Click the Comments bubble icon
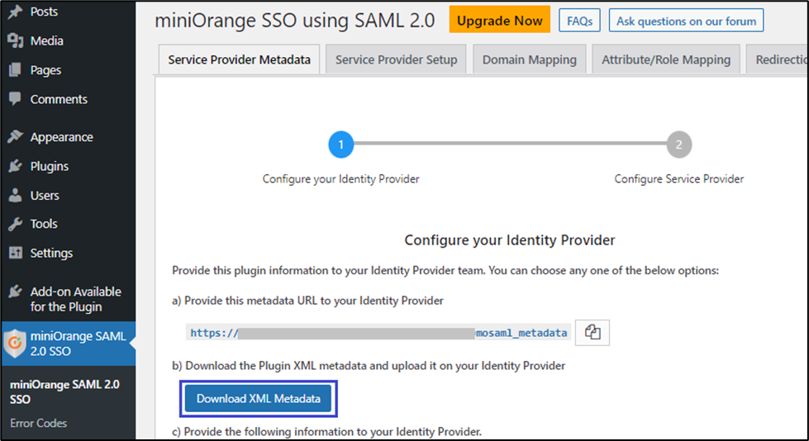809x441 pixels. (15, 99)
